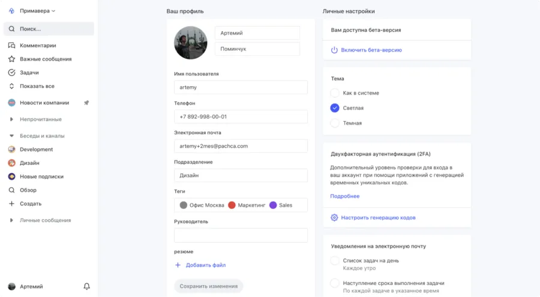The width and height of the screenshot is (540, 297).
Task: Click the Важные сообщения star icon
Action: point(11,59)
